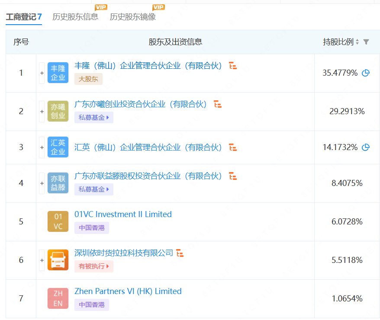This screenshot has width=380, height=320.
Task: Click the 1.0654% value
Action: click(x=347, y=298)
